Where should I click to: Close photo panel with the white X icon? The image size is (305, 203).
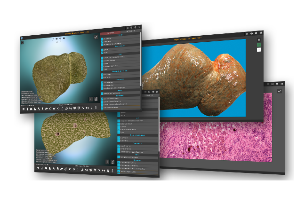point(258,41)
